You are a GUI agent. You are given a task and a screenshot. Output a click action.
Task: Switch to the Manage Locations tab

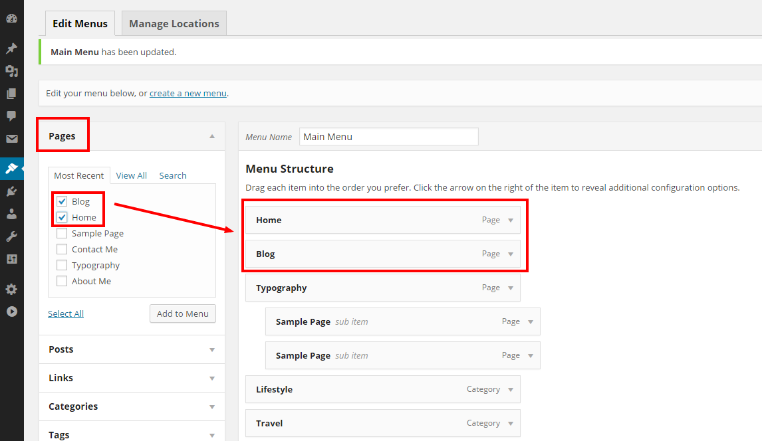(174, 23)
